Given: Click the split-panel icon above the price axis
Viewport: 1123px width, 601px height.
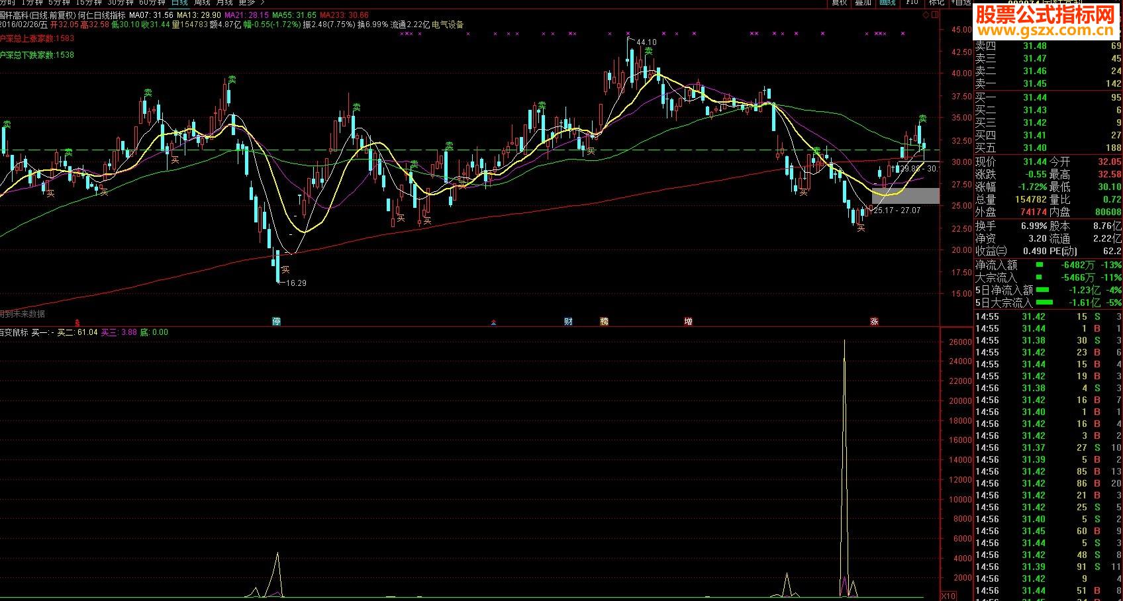Looking at the screenshot, I should coord(934,15).
